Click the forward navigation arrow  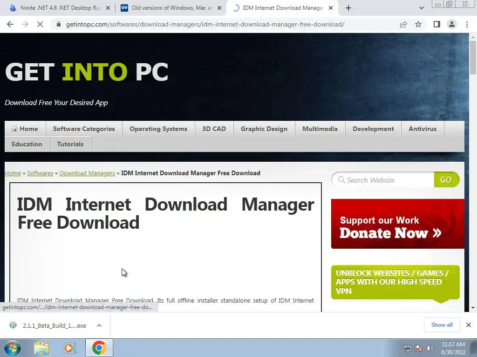click(25, 24)
